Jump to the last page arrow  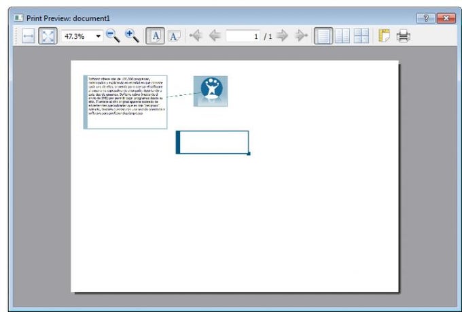(x=301, y=35)
